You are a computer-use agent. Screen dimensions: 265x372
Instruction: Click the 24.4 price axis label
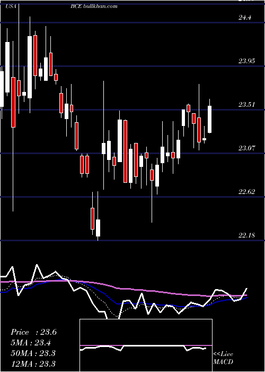coord(245,18)
